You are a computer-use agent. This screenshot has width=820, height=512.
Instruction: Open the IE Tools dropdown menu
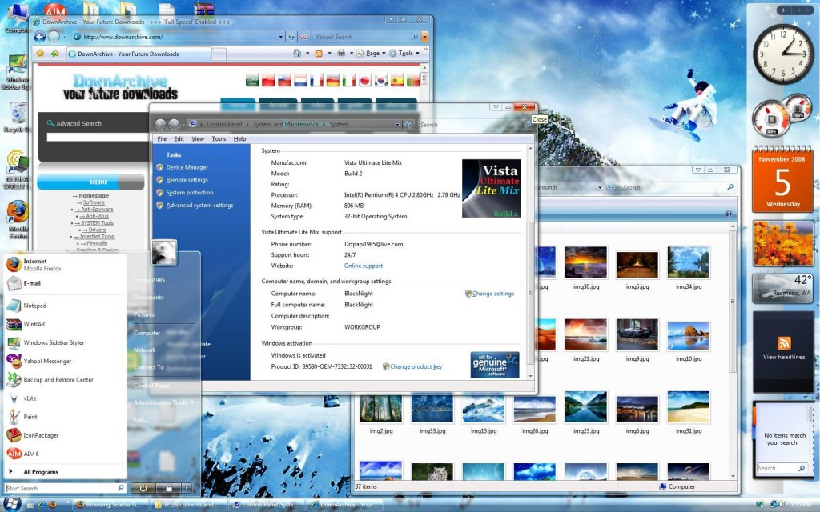coord(406,54)
